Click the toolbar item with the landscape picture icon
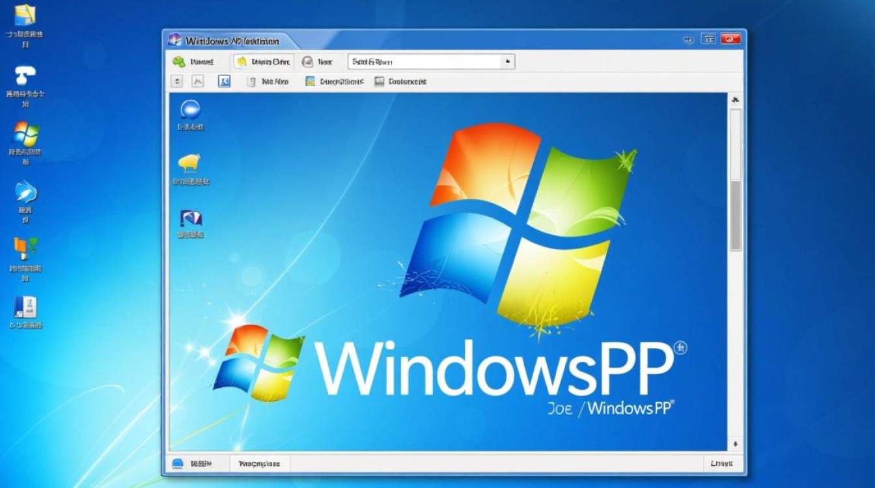The image size is (875, 488). pos(334,81)
